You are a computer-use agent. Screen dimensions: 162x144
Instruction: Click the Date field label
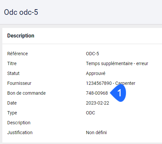12,103
